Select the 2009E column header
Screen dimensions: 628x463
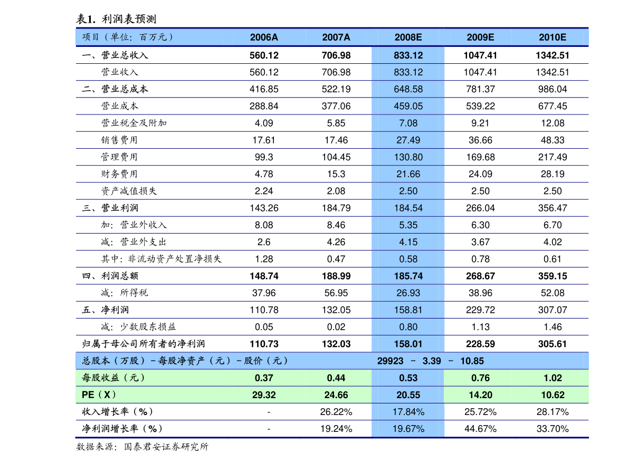pos(480,37)
